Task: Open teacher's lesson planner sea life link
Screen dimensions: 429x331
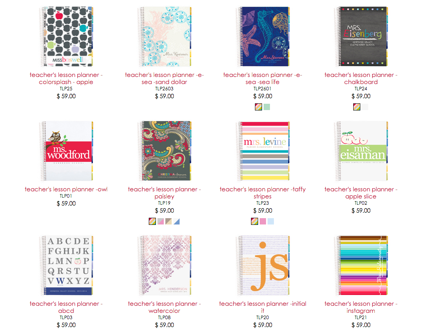Action: pyautogui.click(x=263, y=79)
